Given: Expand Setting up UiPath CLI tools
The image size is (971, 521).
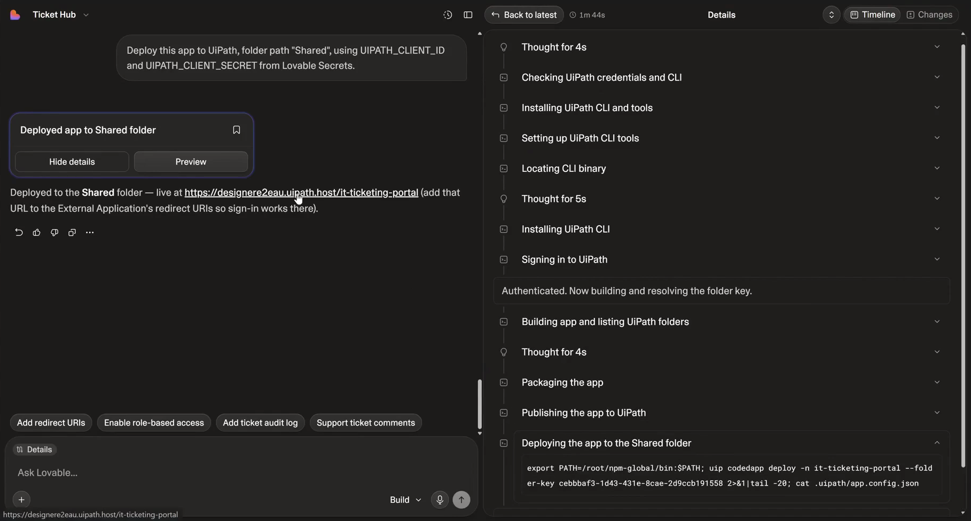Looking at the screenshot, I should [937, 138].
